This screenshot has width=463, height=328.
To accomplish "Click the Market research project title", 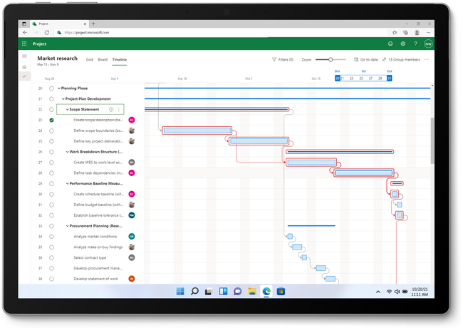I will pos(57,58).
